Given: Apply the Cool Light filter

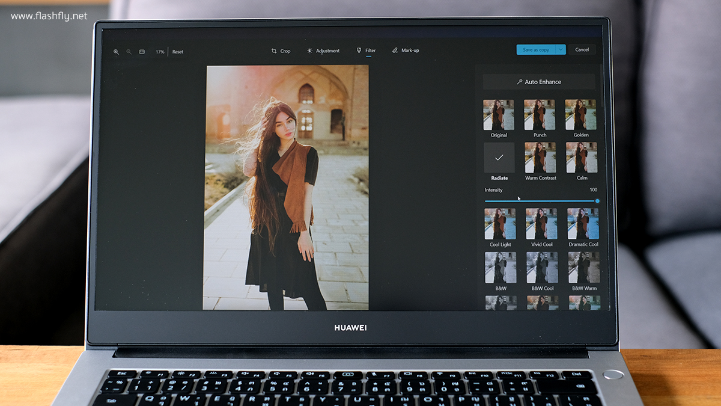Looking at the screenshot, I should (500, 224).
